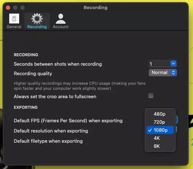Viewport: 193px width, 169px height.
Task: Click the Default resolution when exporting label
Action: pyautogui.click(x=51, y=131)
